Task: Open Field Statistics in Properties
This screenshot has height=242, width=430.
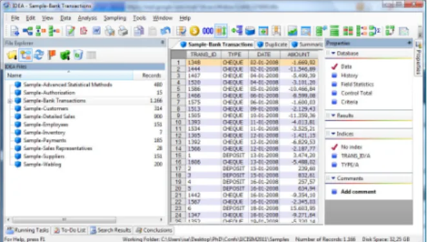Action: pyautogui.click(x=357, y=84)
